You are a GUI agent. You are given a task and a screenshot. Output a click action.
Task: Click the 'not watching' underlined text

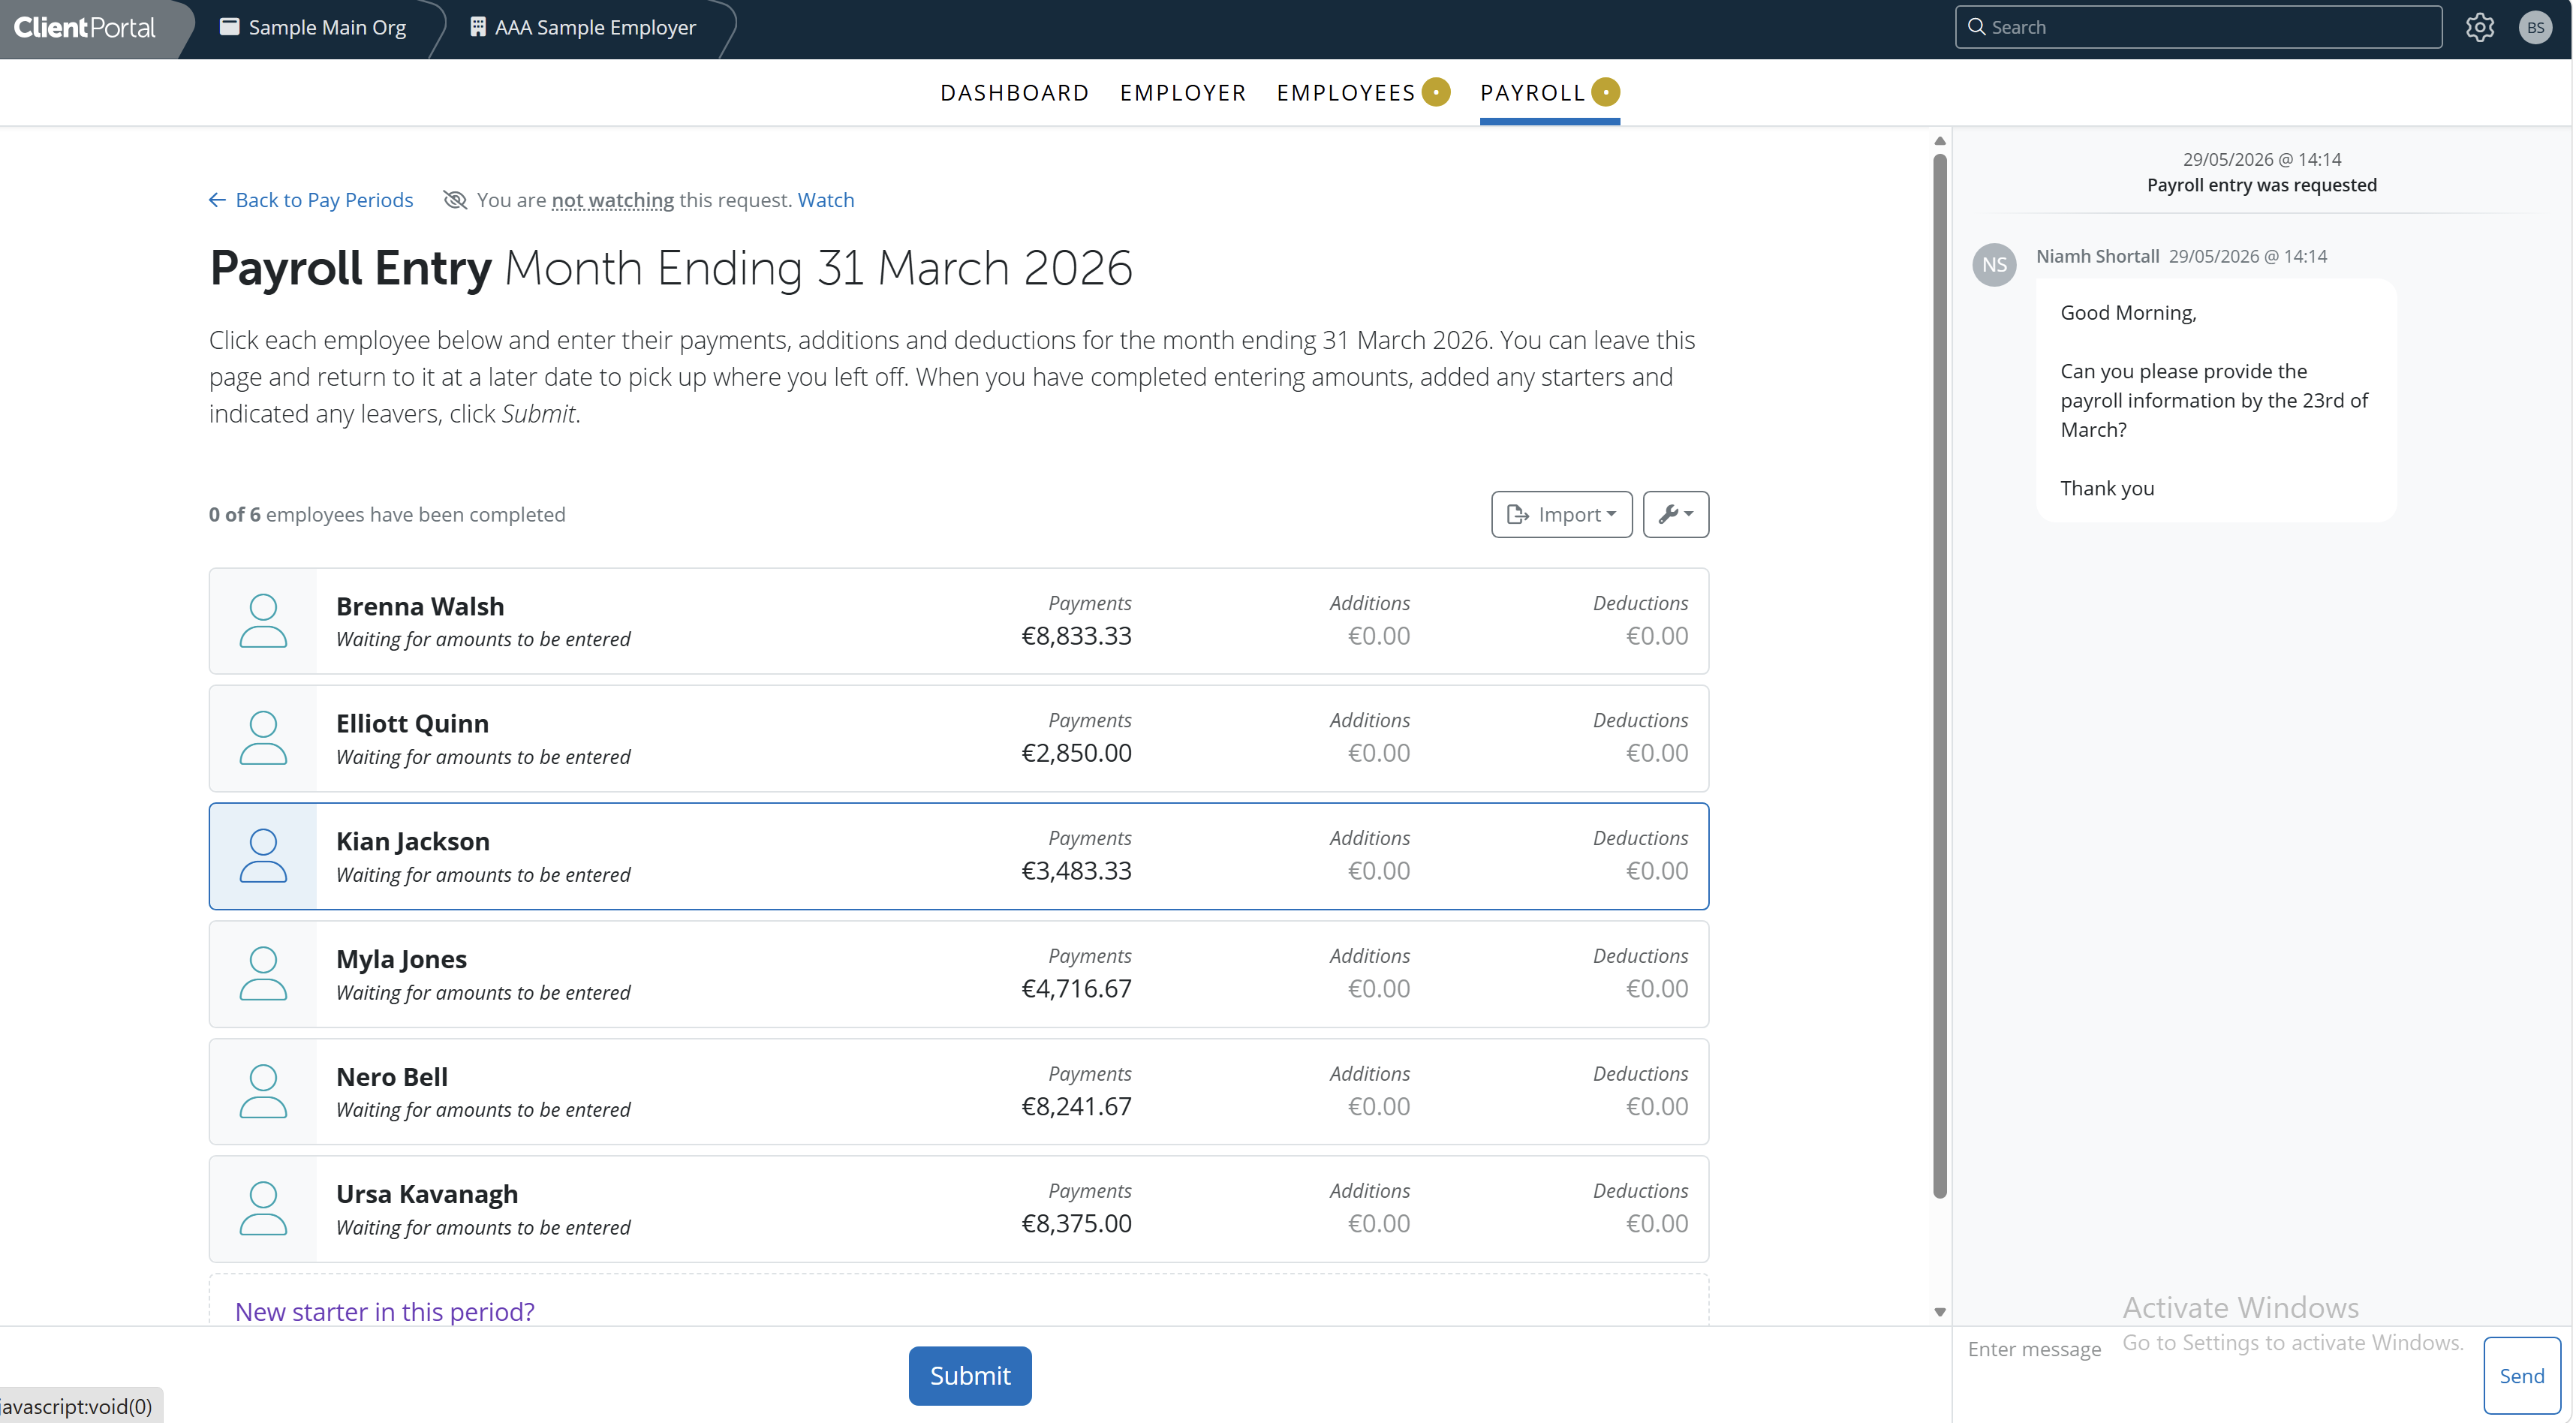(x=612, y=200)
